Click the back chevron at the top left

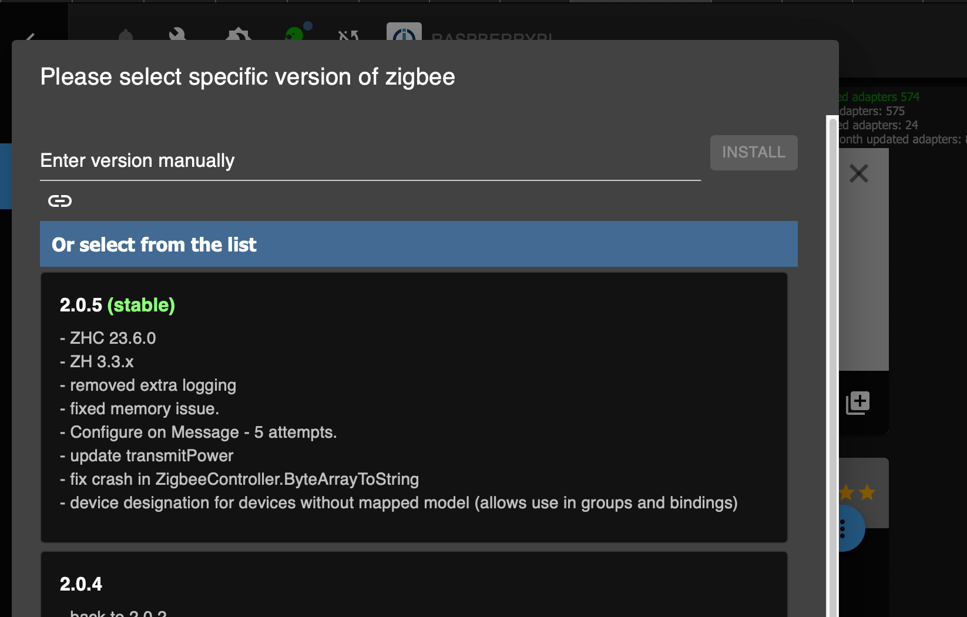31,36
